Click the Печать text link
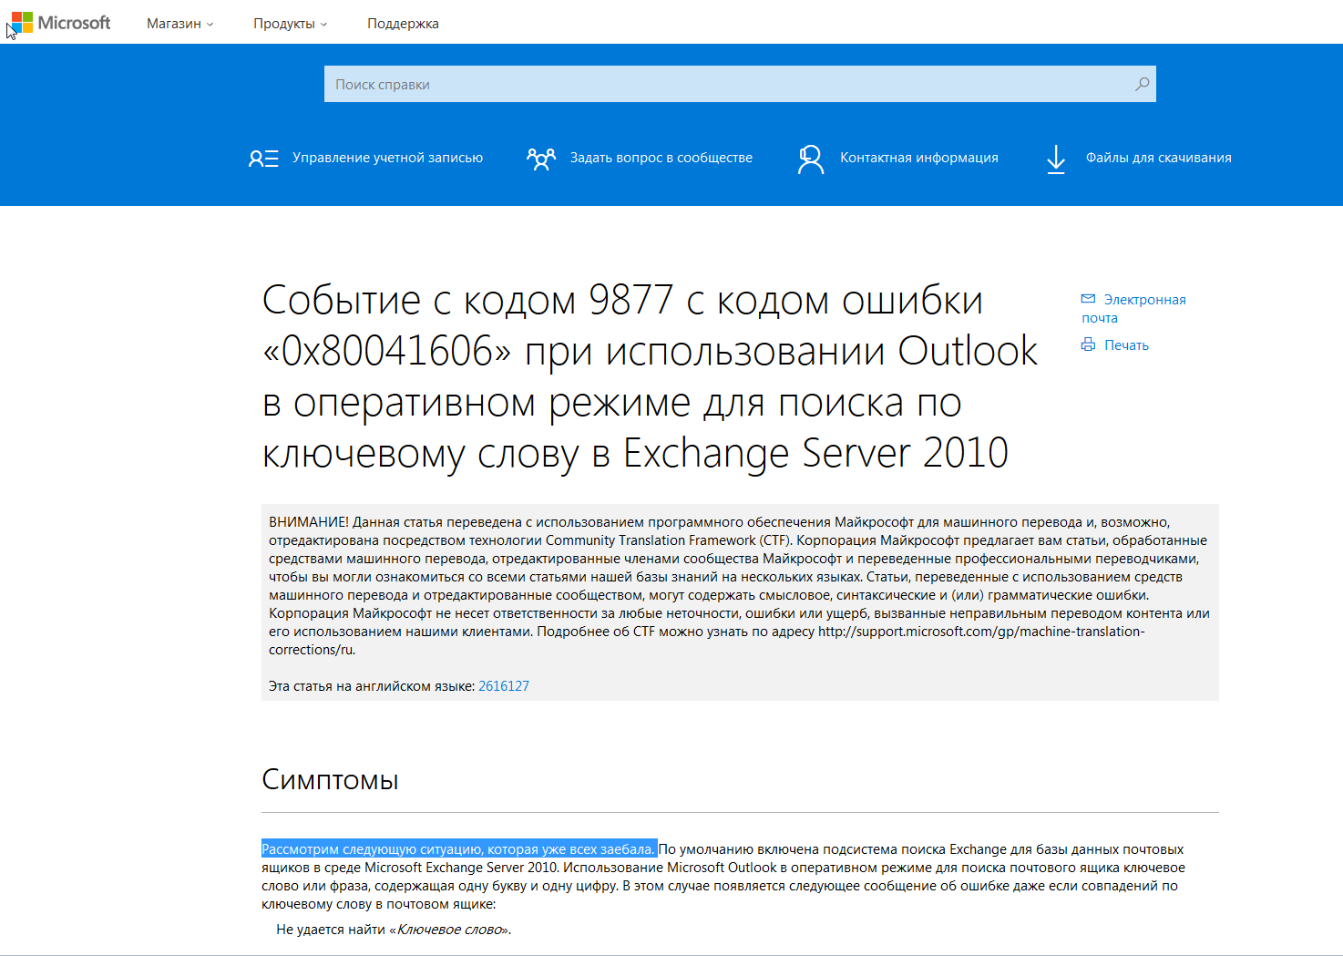The height and width of the screenshot is (956, 1343). [x=1126, y=345]
